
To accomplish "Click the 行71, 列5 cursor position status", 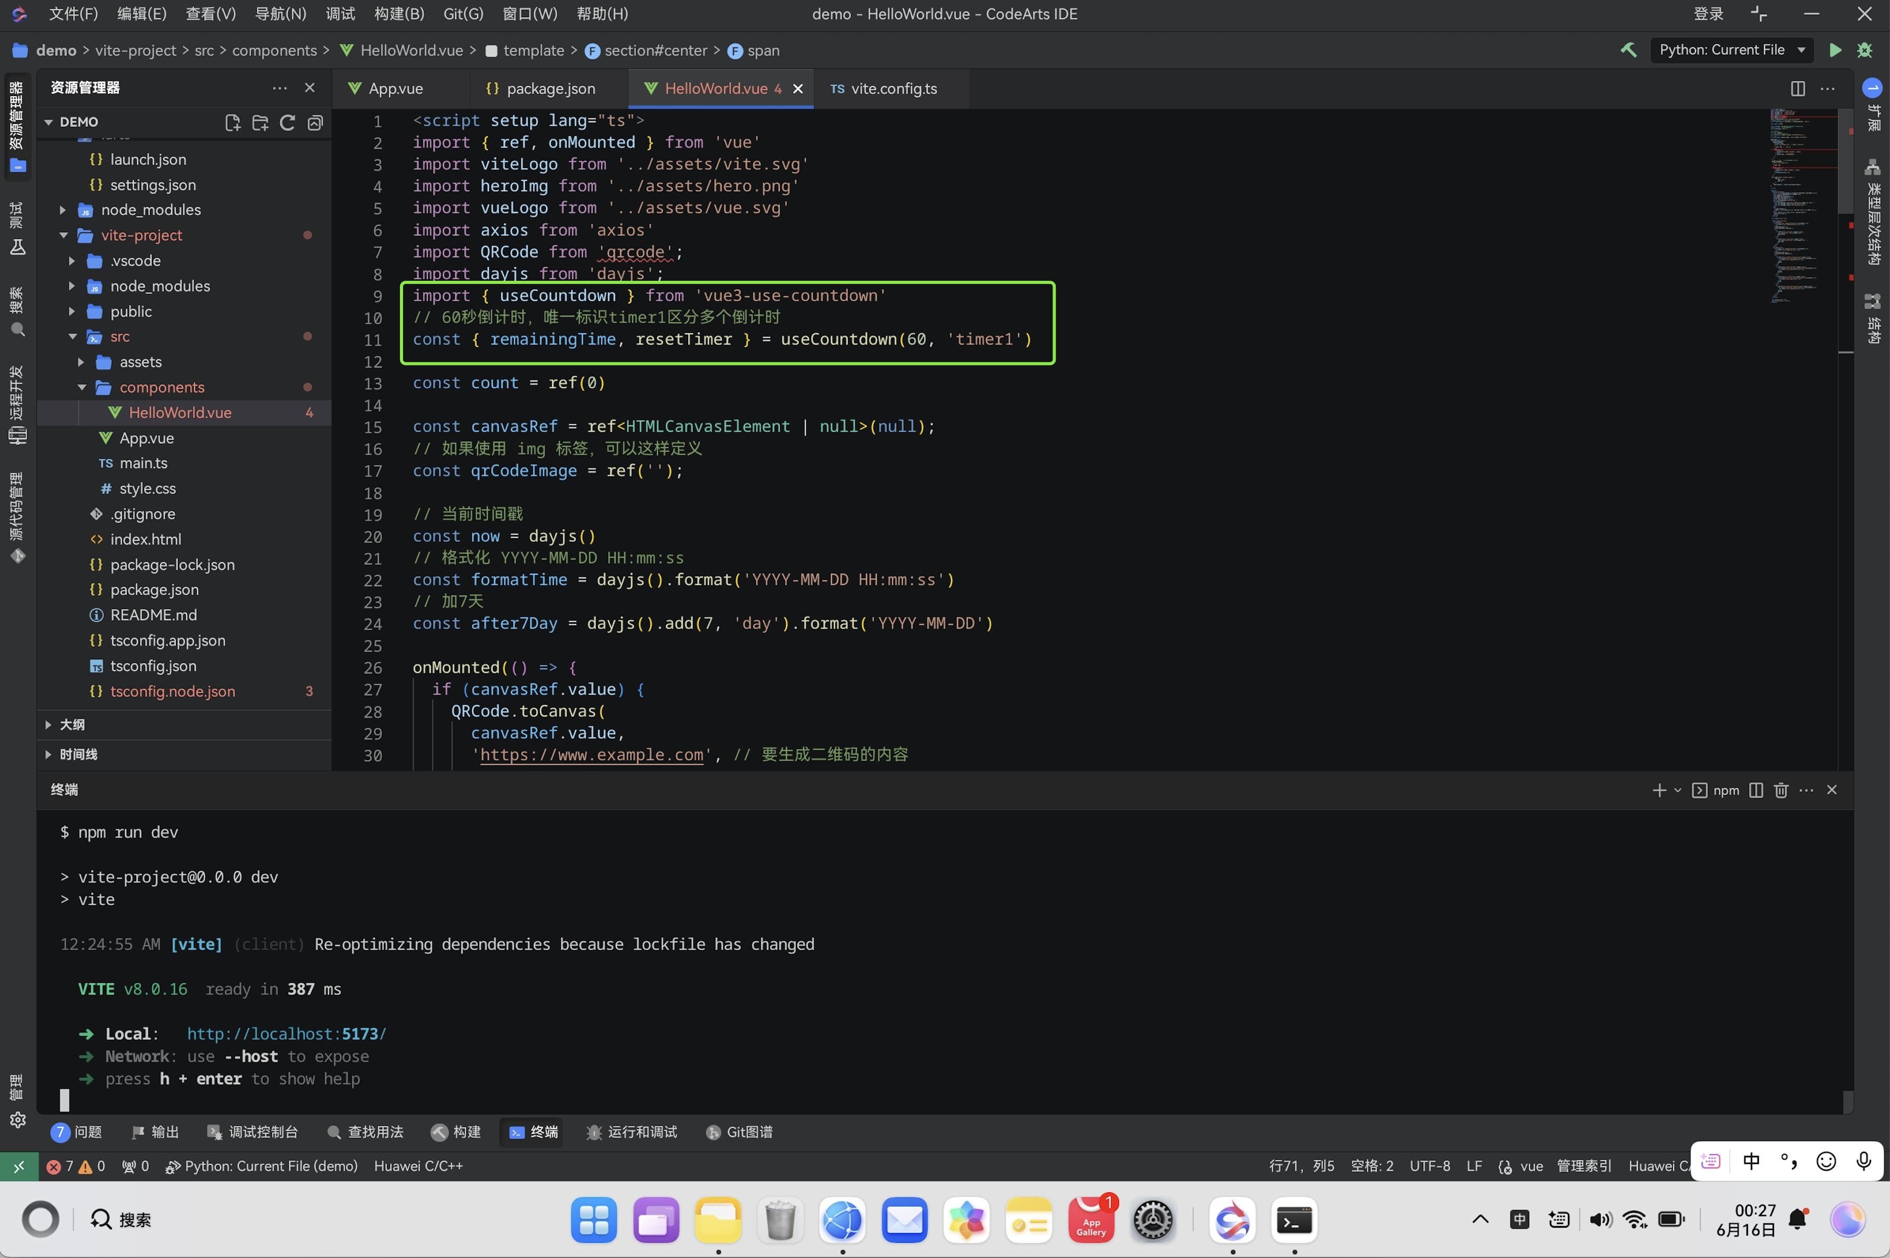I will coord(1301,1166).
